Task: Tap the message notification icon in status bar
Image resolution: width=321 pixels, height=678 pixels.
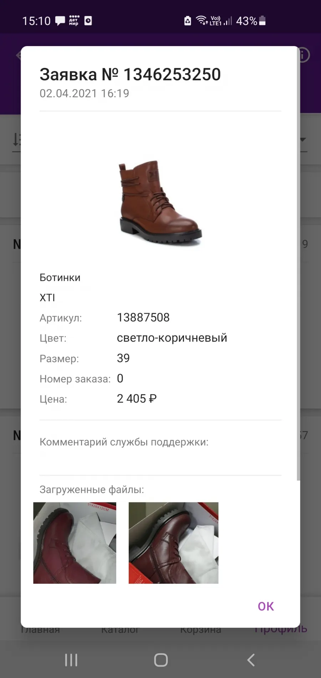Action: (x=60, y=21)
